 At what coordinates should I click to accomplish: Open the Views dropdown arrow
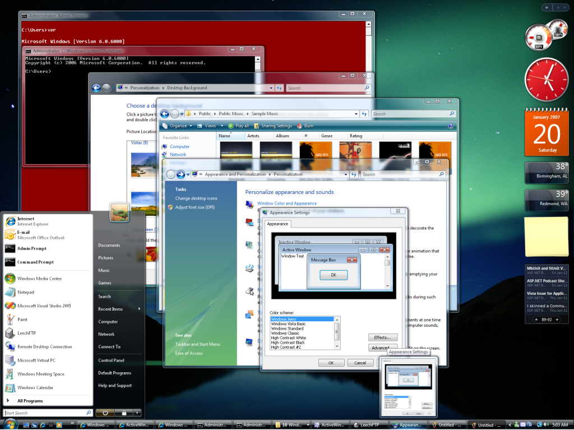pyautogui.click(x=222, y=126)
